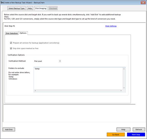
Task: Click inside the Folders to exclude text area
Action: click(x=78, y=78)
